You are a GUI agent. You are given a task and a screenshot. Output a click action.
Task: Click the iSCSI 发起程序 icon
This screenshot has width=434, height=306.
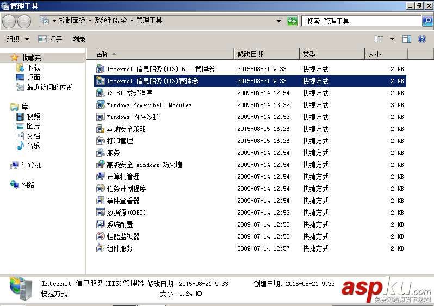(x=100, y=93)
